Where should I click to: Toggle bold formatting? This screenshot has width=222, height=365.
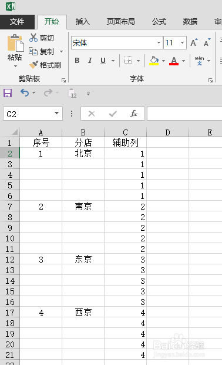[77, 61]
